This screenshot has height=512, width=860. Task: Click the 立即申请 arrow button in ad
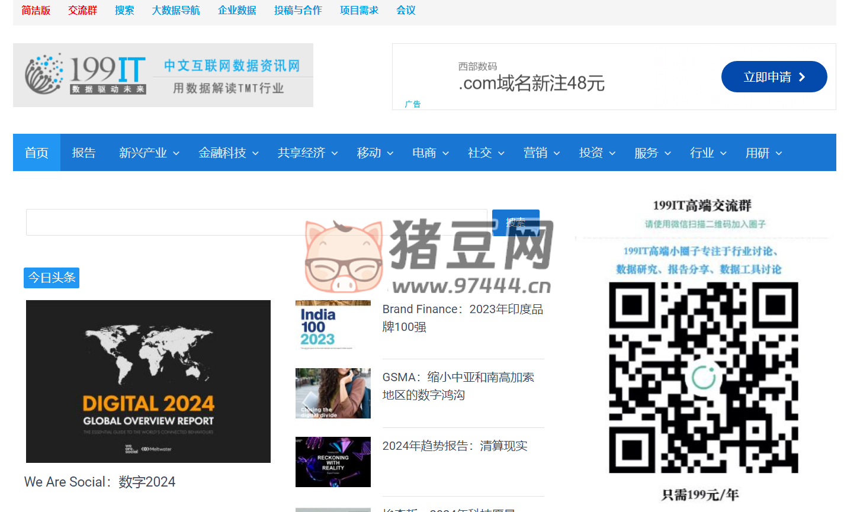(x=774, y=76)
